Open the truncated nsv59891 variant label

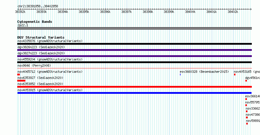click(253, 121)
